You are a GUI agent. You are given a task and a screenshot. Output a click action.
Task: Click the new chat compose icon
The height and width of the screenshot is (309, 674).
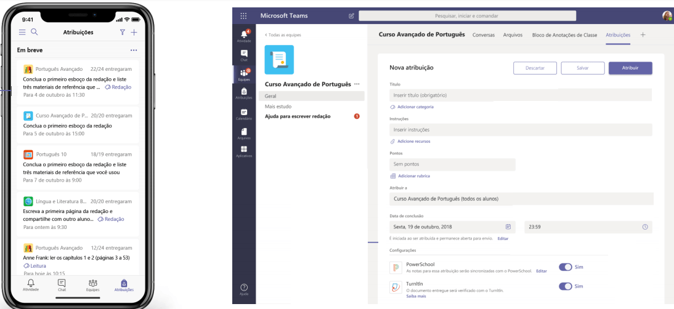point(352,16)
